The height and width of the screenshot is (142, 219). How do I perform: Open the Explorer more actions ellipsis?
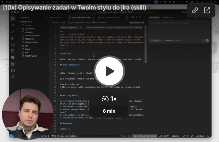[x=46, y=17]
